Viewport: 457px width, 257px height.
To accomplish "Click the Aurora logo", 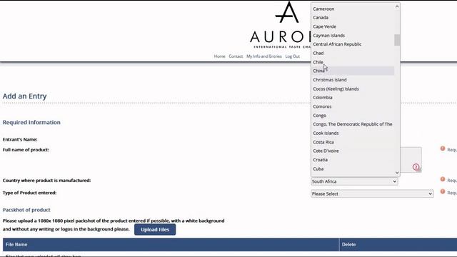I will (x=281, y=25).
